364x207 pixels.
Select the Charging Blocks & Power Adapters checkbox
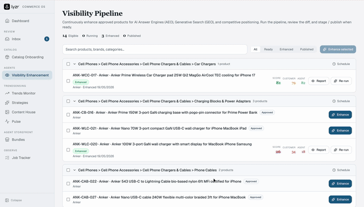point(68,101)
